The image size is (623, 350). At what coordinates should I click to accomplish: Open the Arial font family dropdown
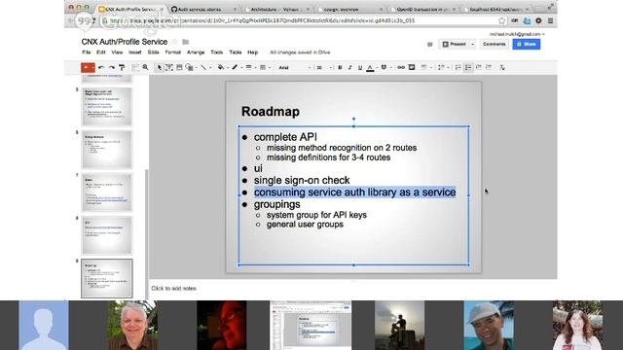click(294, 68)
